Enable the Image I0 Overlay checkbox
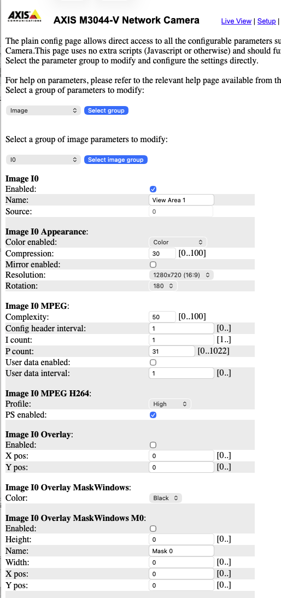281x598 pixels. (153, 445)
